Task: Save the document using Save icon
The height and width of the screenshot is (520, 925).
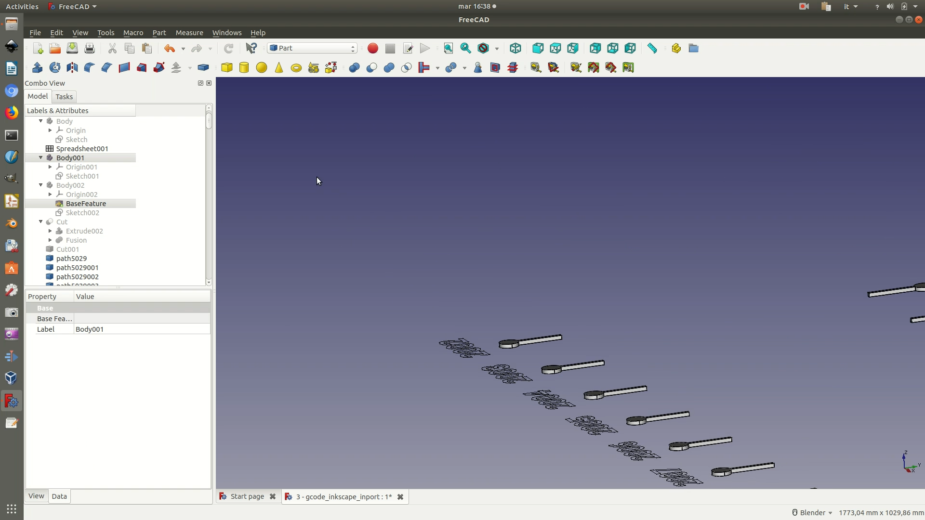Action: [72, 48]
